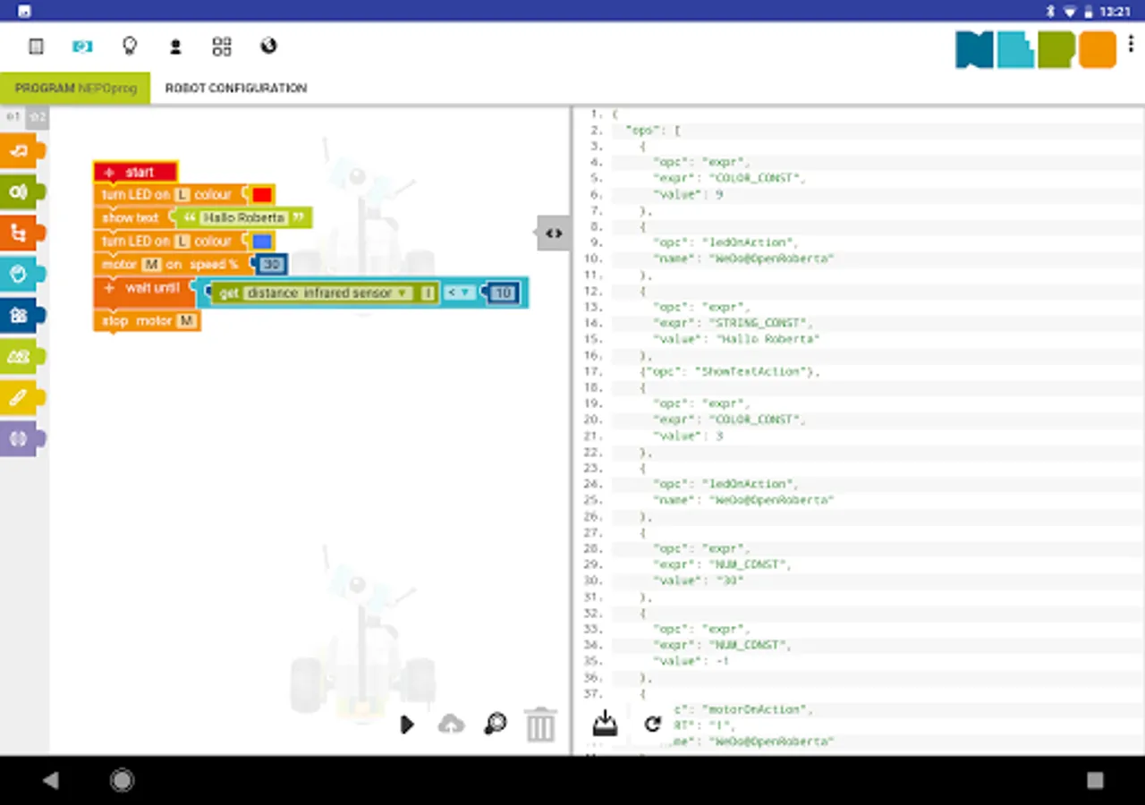Viewport: 1145px width, 805px height.
Task: Tap the Android home button
Action: [x=123, y=780]
